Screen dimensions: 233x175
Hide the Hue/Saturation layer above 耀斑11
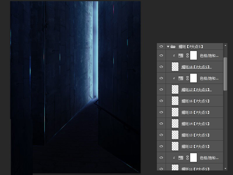coord(161,158)
